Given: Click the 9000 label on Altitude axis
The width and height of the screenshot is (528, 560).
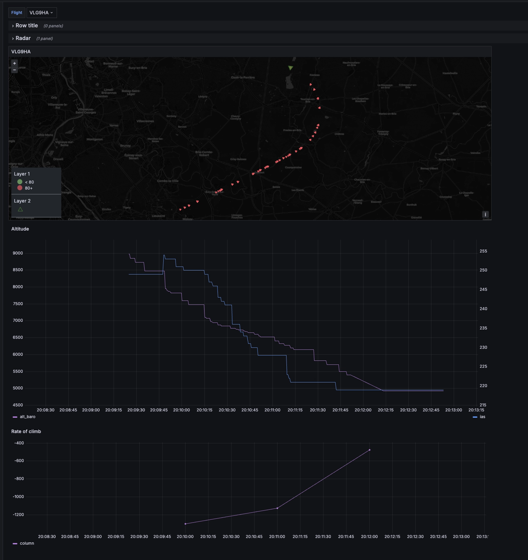Looking at the screenshot, I should point(18,253).
